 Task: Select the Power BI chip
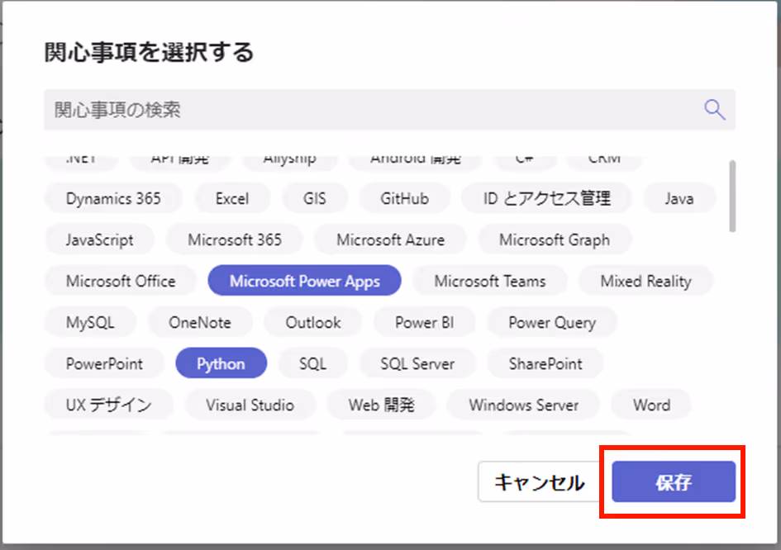coord(424,322)
